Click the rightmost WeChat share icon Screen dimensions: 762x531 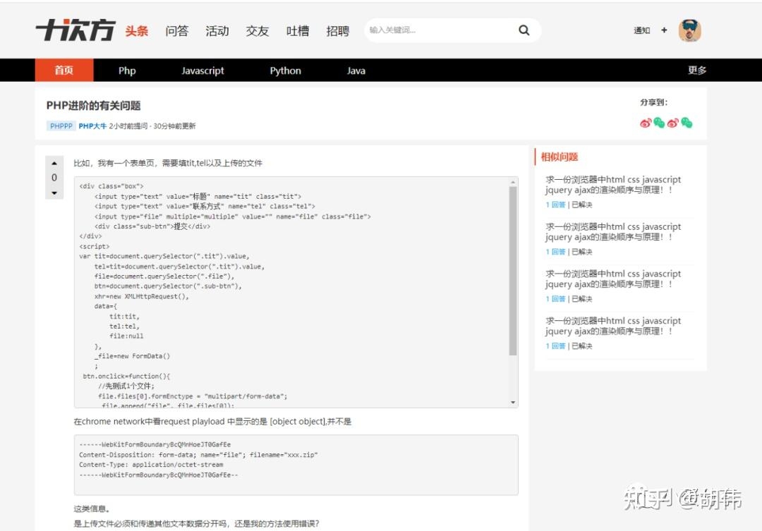point(686,123)
